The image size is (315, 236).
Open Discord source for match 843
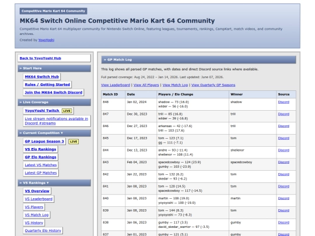(283, 162)
